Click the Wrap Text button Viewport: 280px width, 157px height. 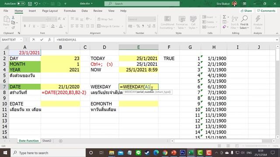coord(105,19)
